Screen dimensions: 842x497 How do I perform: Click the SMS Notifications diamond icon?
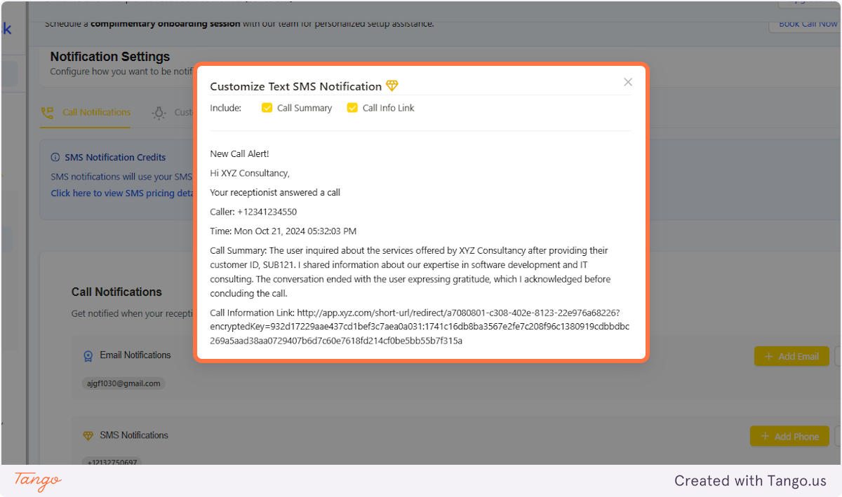88,435
